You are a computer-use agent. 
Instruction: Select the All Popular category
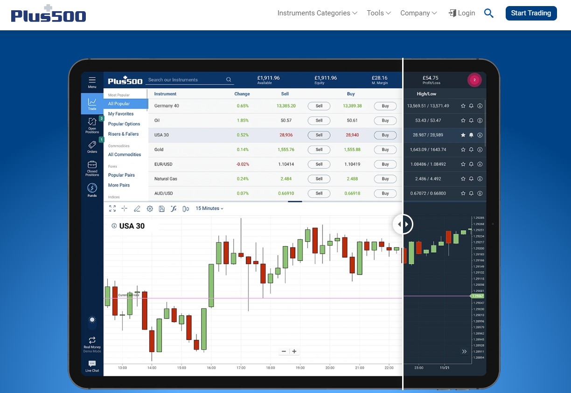126,104
